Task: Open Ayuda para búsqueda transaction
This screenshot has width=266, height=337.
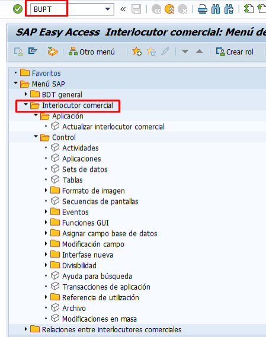Action: click(x=97, y=277)
